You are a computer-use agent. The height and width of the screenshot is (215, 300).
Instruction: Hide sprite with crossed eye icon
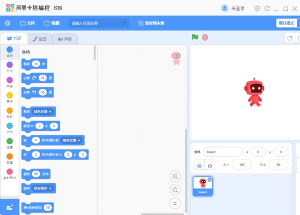(x=210, y=165)
